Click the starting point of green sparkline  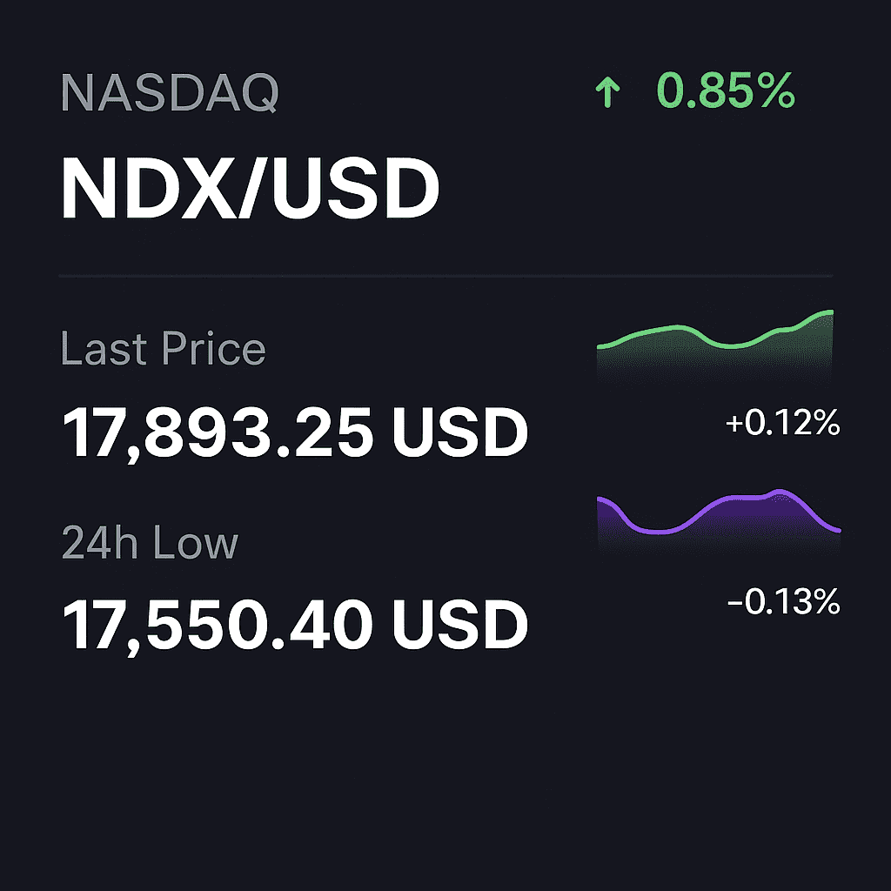click(600, 346)
